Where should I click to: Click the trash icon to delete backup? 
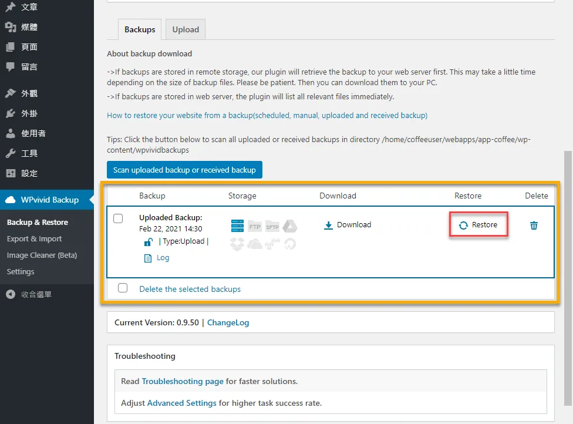point(534,225)
